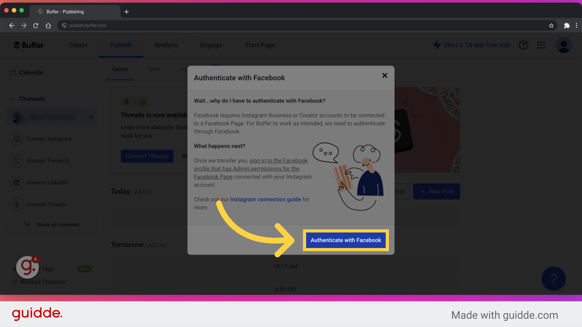Open the help question mark icon
This screenshot has width=582, height=327.
[523, 45]
